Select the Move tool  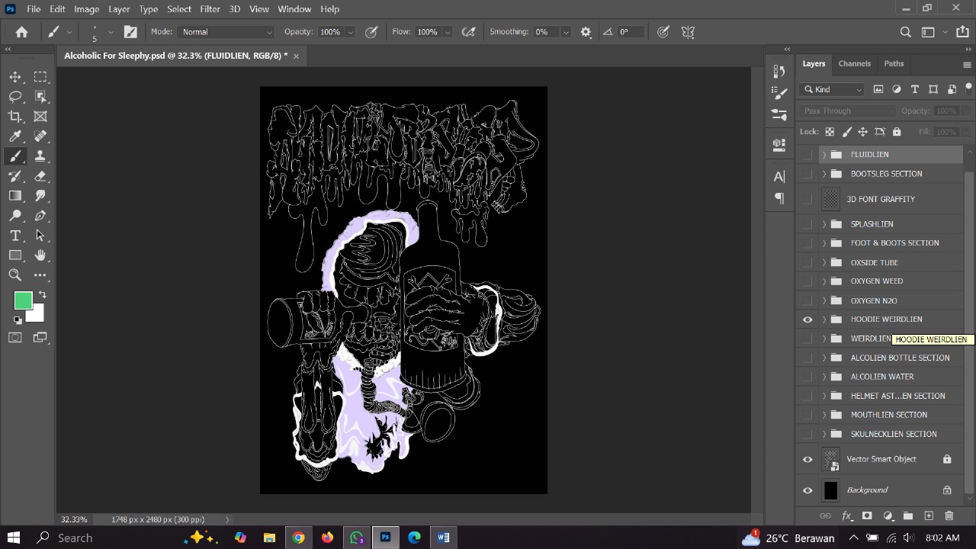(x=15, y=77)
